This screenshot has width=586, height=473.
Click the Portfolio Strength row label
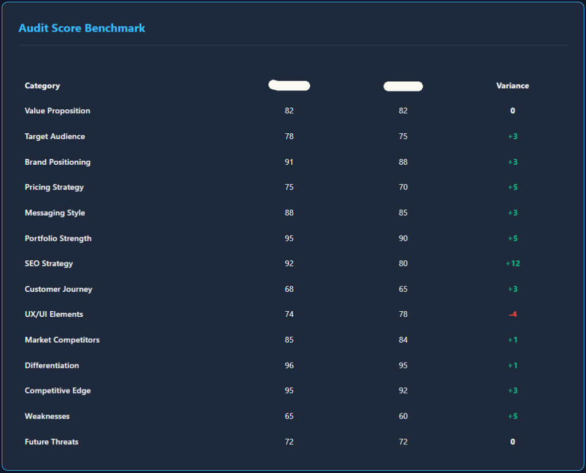coord(57,238)
